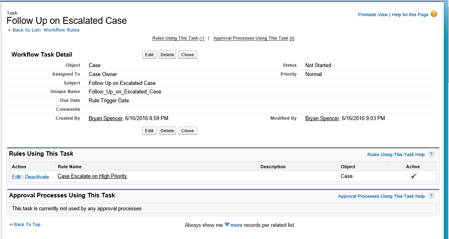This screenshot has height=239, width=449.
Task: Click the orange help question mark icon
Action: [434, 14]
